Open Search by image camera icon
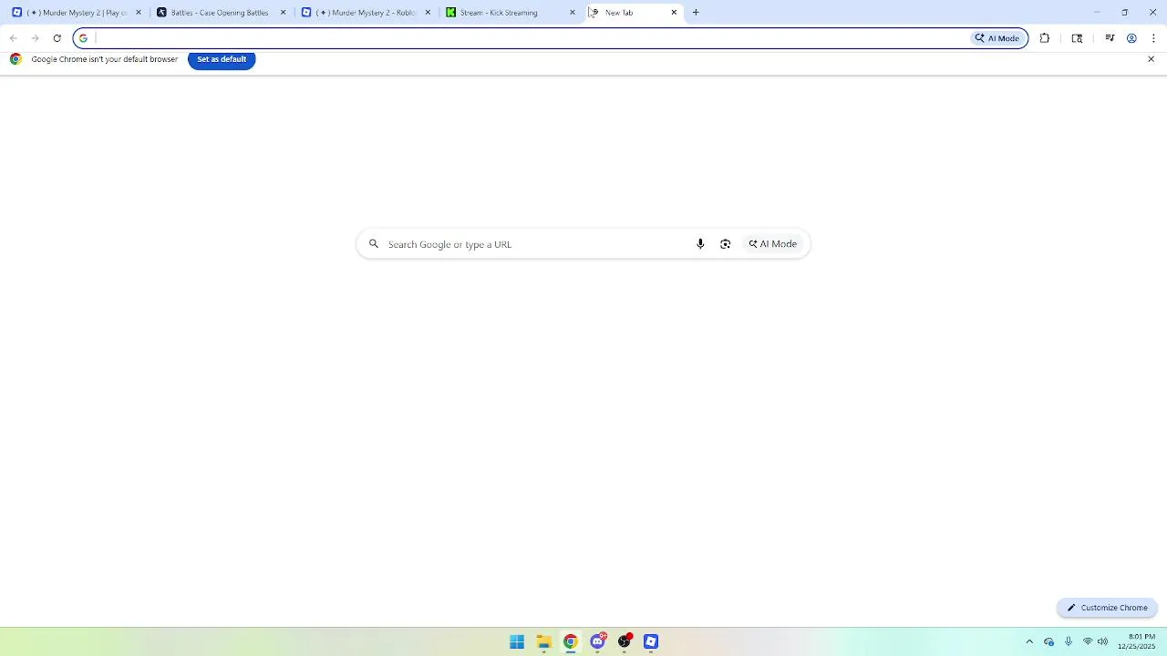1167x656 pixels. [x=726, y=244]
